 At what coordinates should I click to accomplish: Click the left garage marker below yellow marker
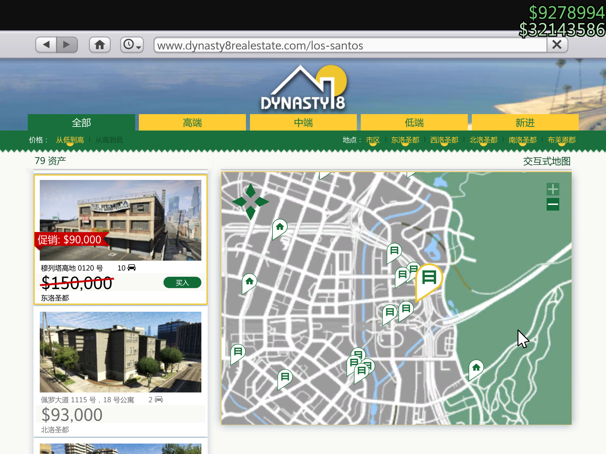[x=390, y=314]
